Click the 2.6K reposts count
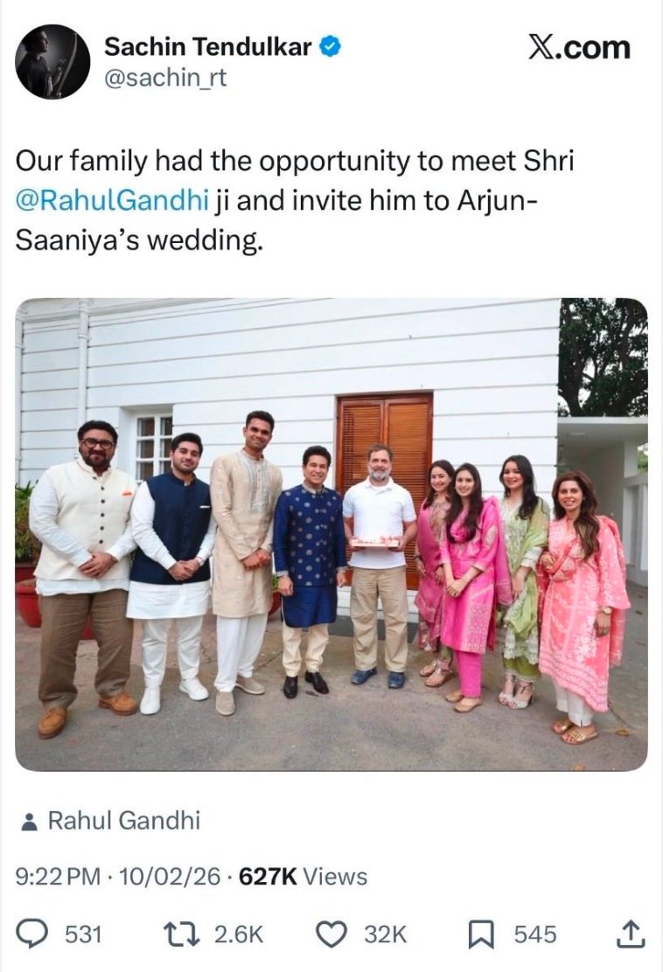663x972 pixels. (239, 934)
